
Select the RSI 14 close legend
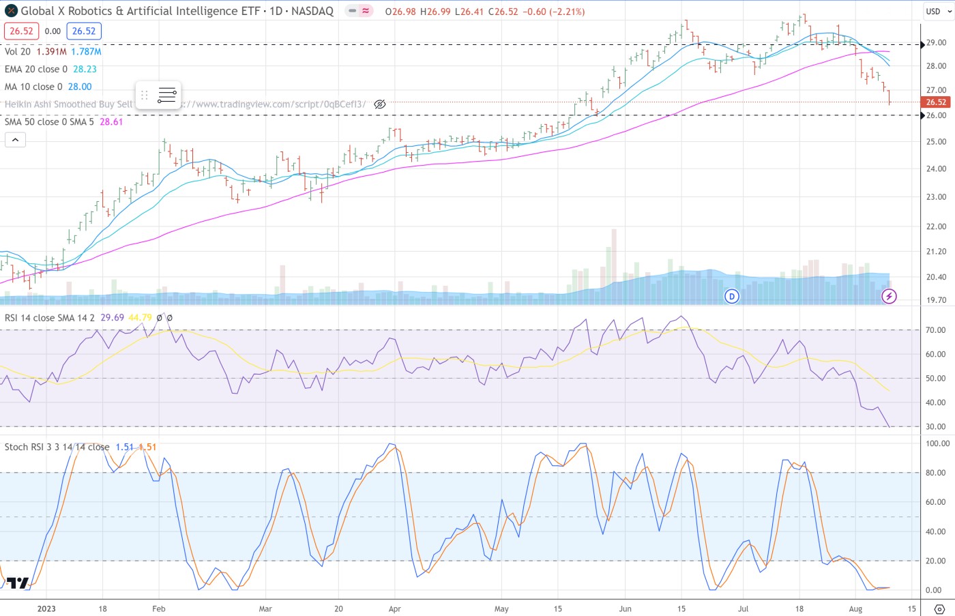point(50,318)
